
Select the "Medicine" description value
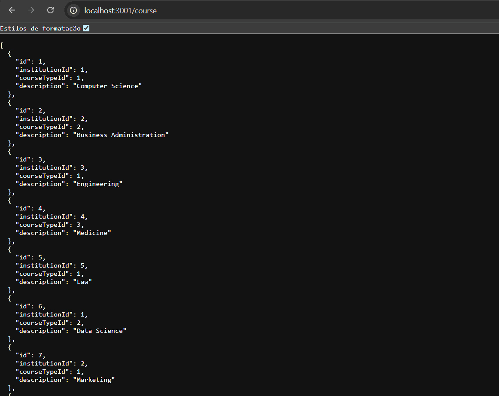[x=92, y=233]
